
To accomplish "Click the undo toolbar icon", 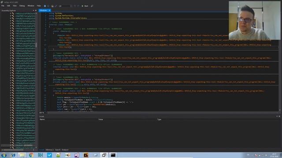I will pos(75,6).
